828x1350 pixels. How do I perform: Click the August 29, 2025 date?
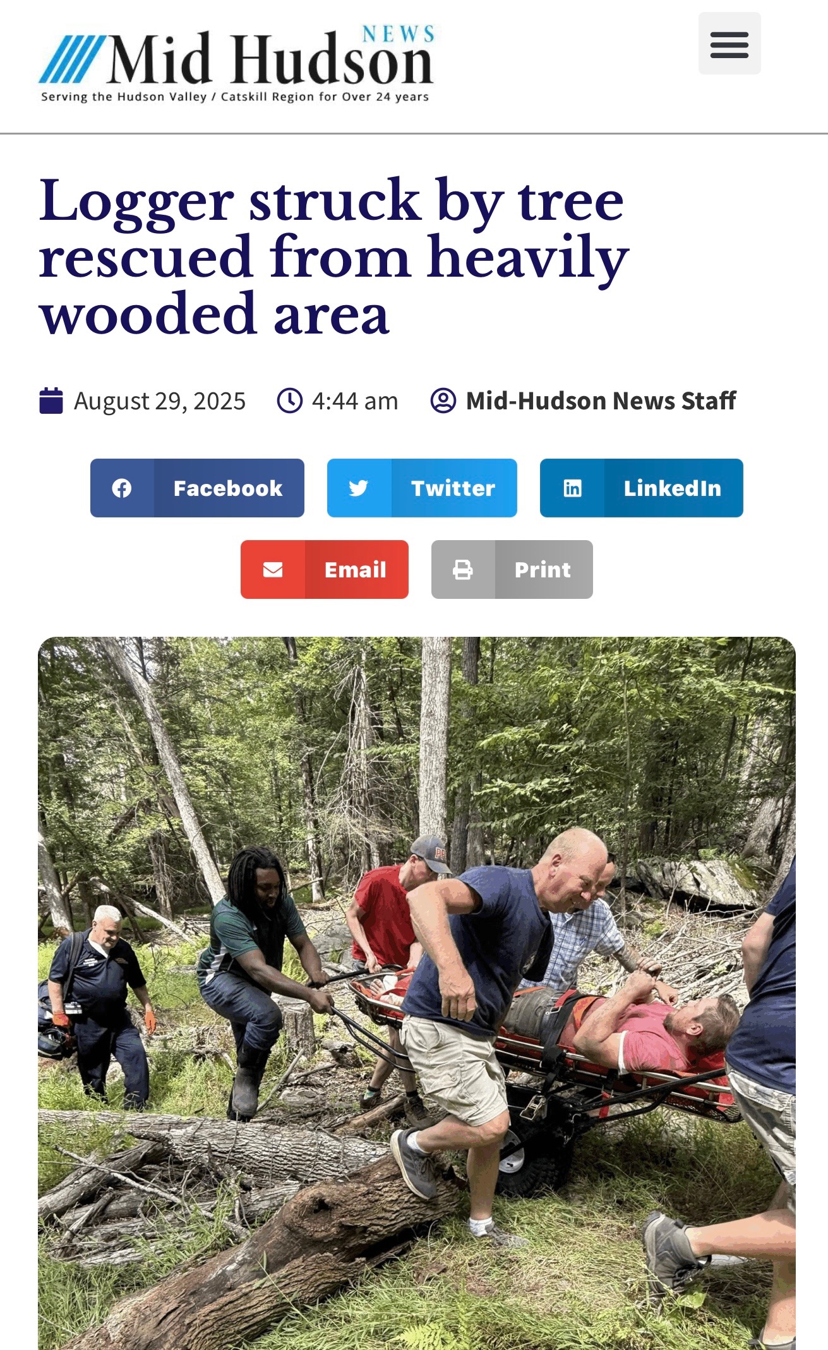pos(160,401)
